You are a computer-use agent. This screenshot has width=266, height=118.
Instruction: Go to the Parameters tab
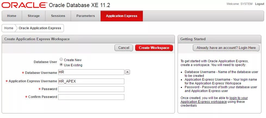point(86,16)
